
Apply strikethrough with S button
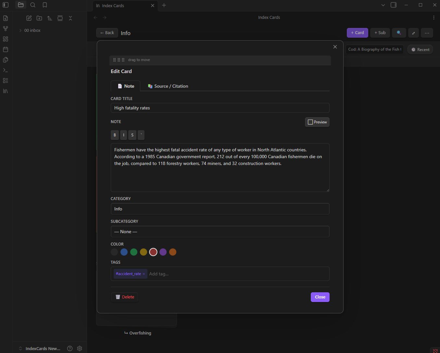[132, 135]
